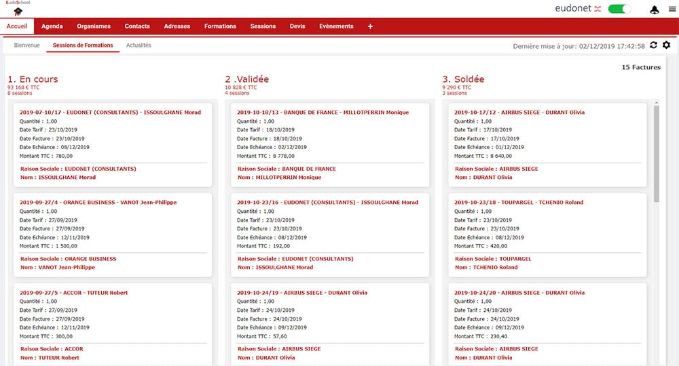Image resolution: width=679 pixels, height=366 pixels.
Task: Click Montant TTC 57,60
Action: coord(261,336)
